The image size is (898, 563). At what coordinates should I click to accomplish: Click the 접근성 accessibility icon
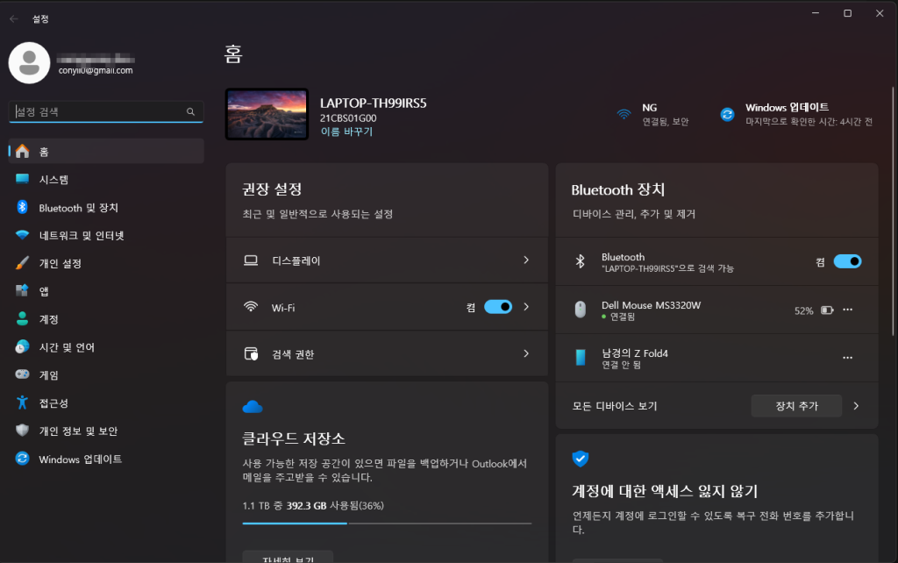[x=22, y=403]
